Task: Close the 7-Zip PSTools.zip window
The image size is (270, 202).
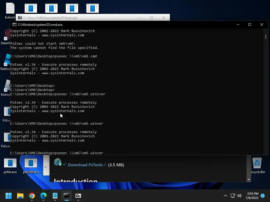Action: click(x=164, y=18)
